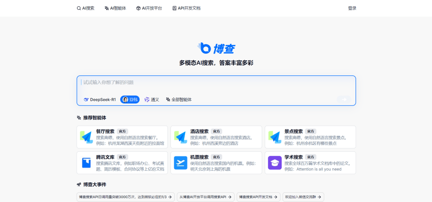Click the 学术搜索 graduation cap icon
The height and width of the screenshot is (202, 432).
(275, 163)
